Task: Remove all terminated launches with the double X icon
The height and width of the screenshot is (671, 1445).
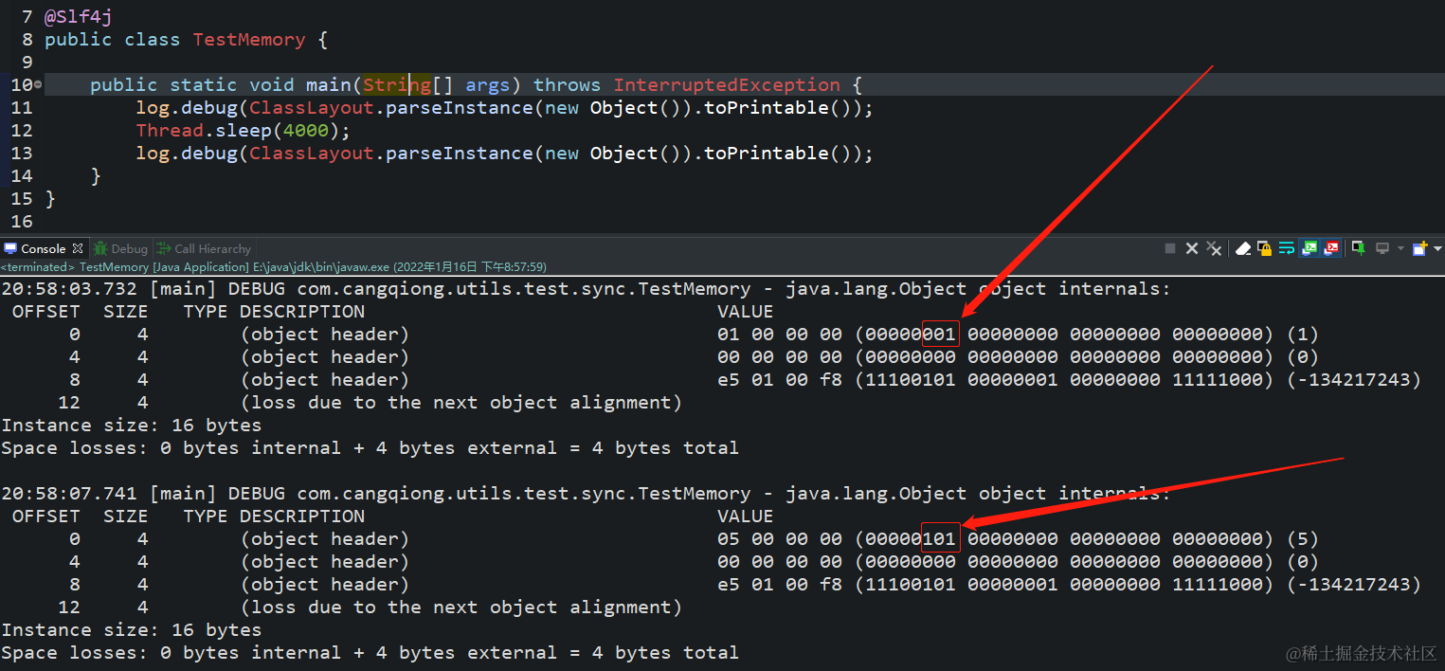Action: [1214, 248]
